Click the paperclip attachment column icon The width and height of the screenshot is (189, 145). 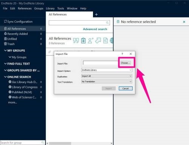tap(50, 52)
